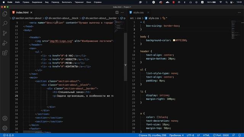
Task: Click 'КОНТАКТЫ' text on line 21
Action: pyautogui.click(x=72, y=67)
